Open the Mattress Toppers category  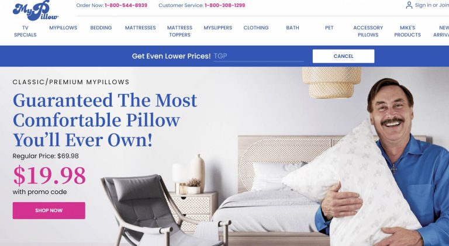coord(179,31)
